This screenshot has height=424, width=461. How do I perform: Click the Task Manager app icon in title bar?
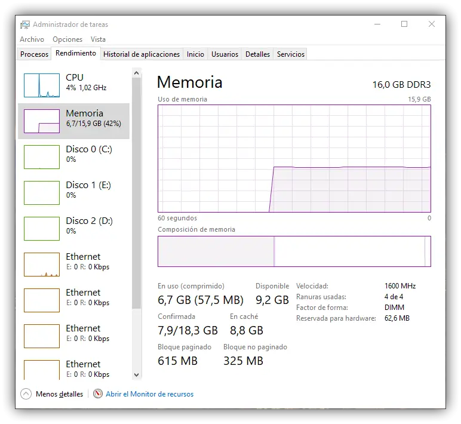tap(25, 24)
